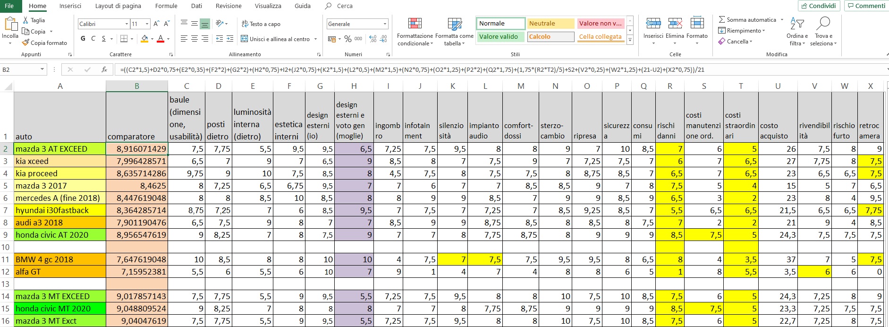
Task: Click the Copia formato paintbrush icon
Action: pyautogui.click(x=25, y=43)
